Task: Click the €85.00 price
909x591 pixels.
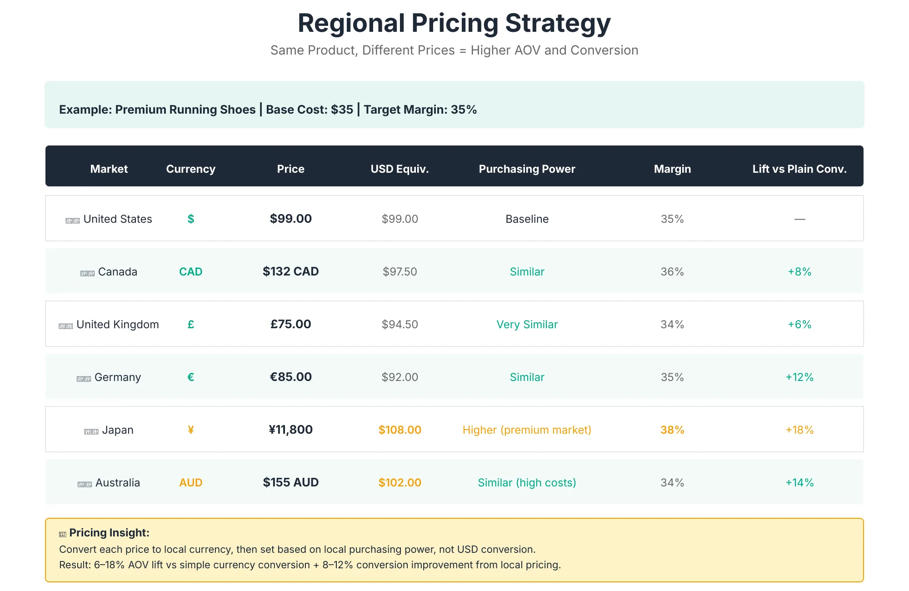Action: (291, 377)
